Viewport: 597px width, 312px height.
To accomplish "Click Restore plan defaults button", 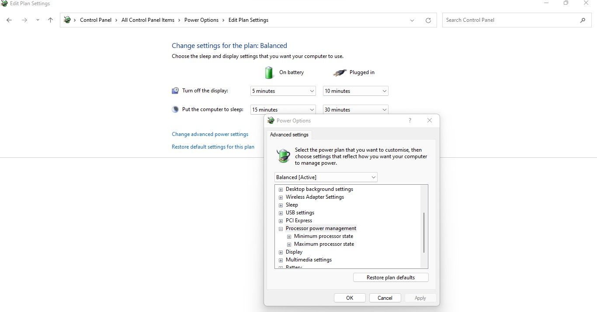I will point(391,278).
